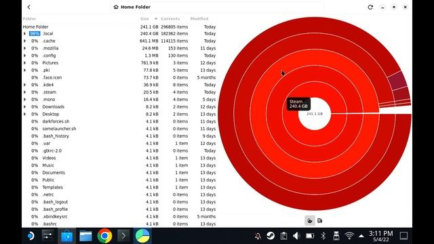Viewport: 434px width, 244px height.
Task: Select the Public row
Action: tap(119, 180)
